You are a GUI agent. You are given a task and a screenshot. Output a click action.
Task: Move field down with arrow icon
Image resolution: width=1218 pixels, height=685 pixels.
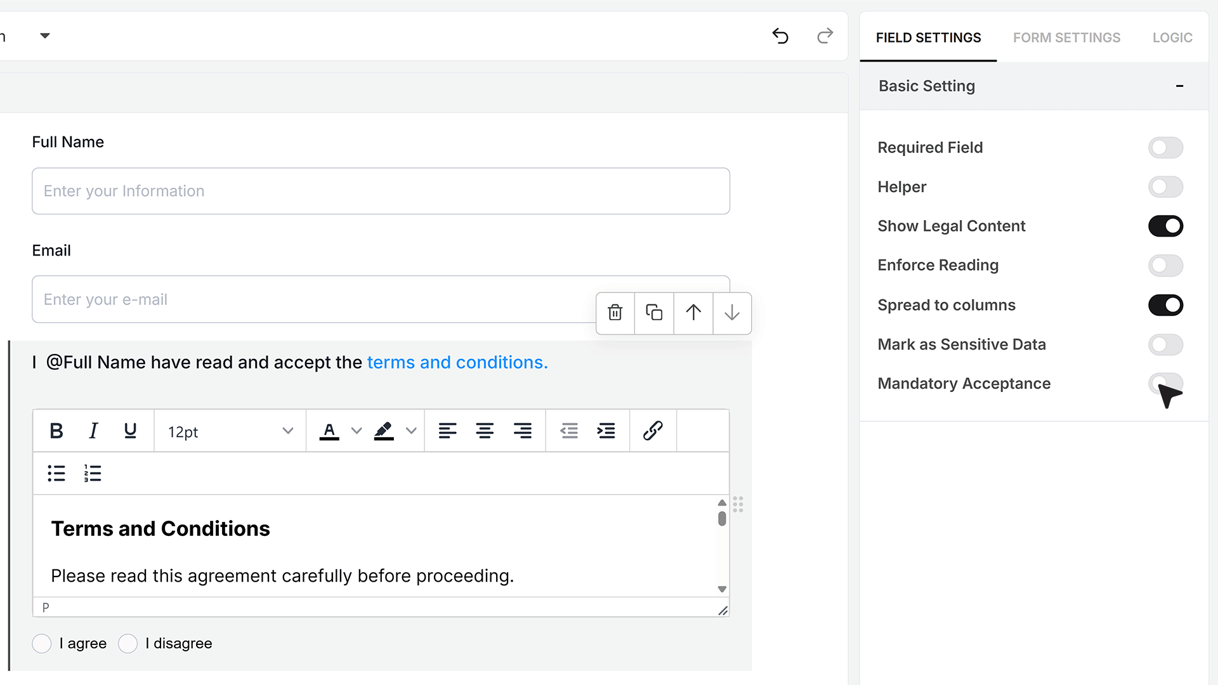[732, 313]
